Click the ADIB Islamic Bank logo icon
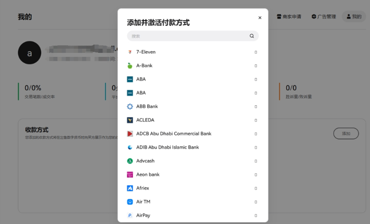This screenshot has width=370, height=224. (130, 147)
